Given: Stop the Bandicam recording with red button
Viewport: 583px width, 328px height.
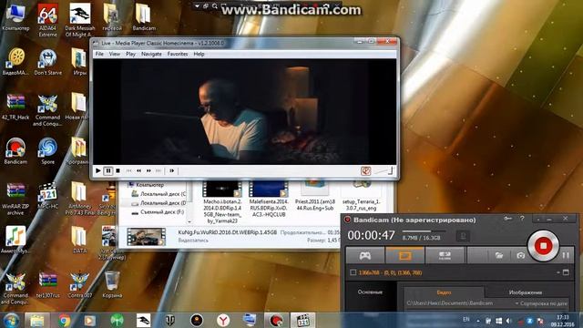Looking at the screenshot, I should tap(543, 245).
